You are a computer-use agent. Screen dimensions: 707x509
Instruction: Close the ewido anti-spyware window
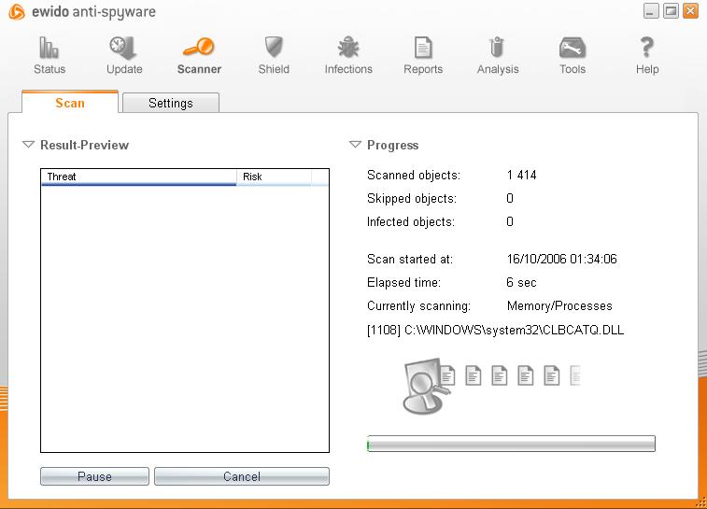click(690, 11)
